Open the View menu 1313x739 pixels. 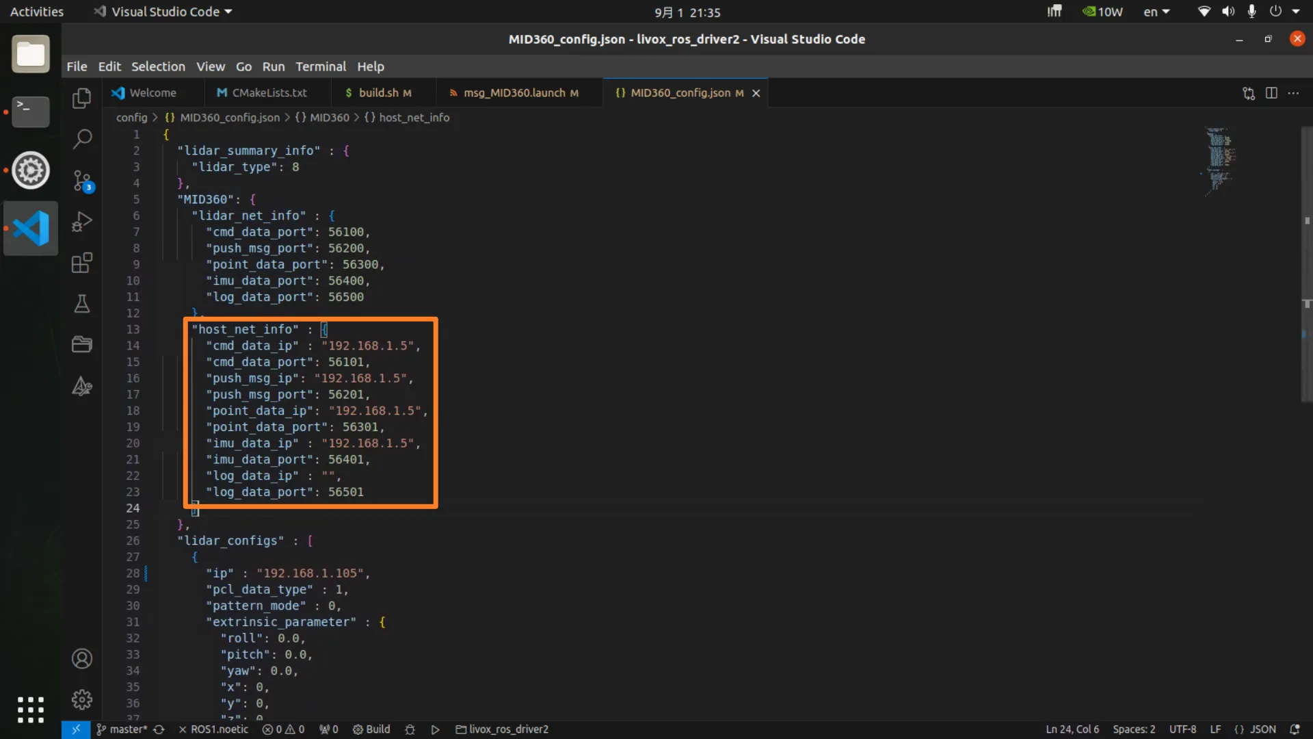tap(211, 66)
